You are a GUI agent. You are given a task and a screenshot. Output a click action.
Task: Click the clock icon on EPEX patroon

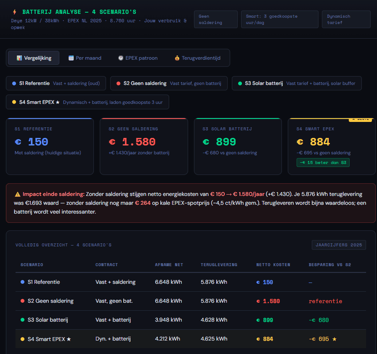pyautogui.click(x=121, y=58)
